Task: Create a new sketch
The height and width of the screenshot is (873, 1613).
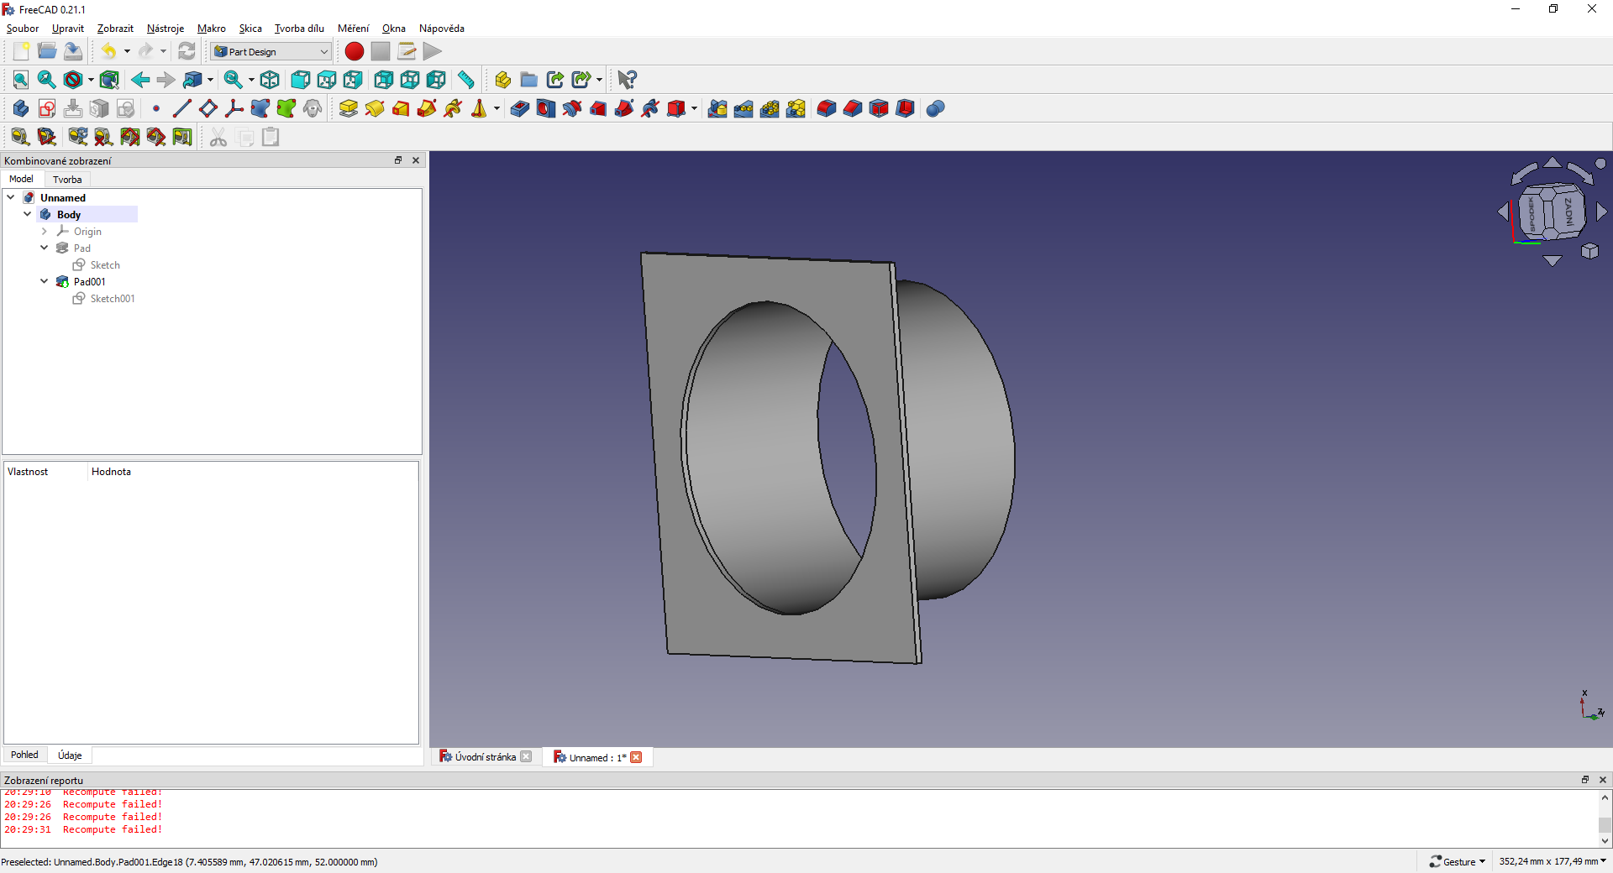Action: click(47, 108)
